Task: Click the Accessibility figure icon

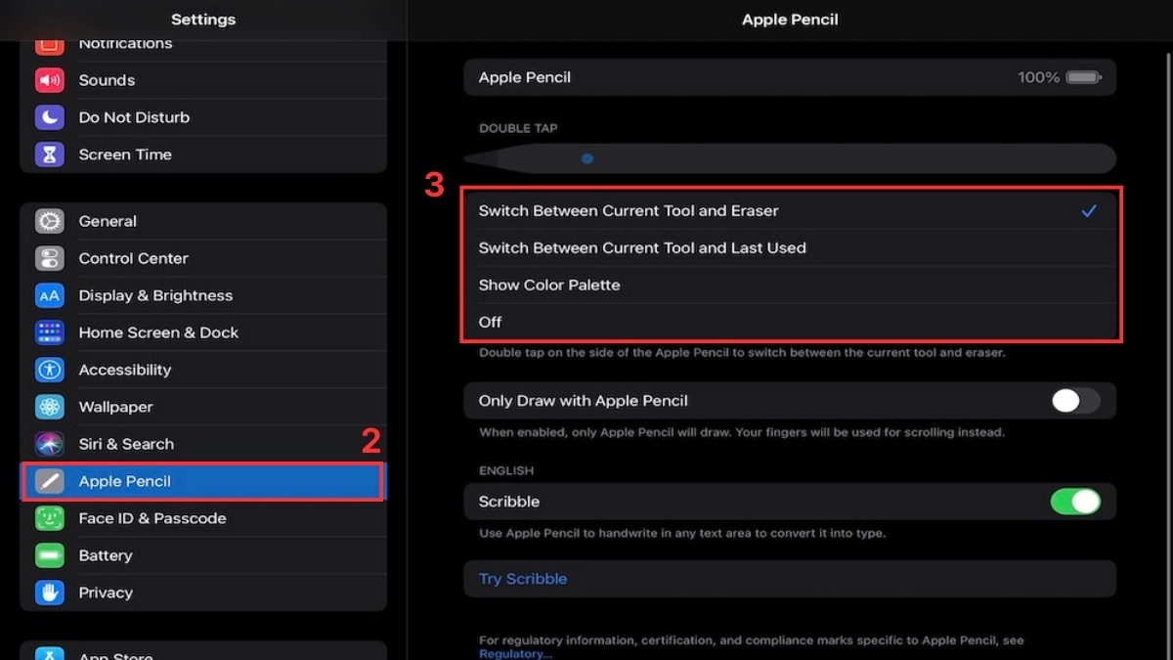Action: (50, 370)
